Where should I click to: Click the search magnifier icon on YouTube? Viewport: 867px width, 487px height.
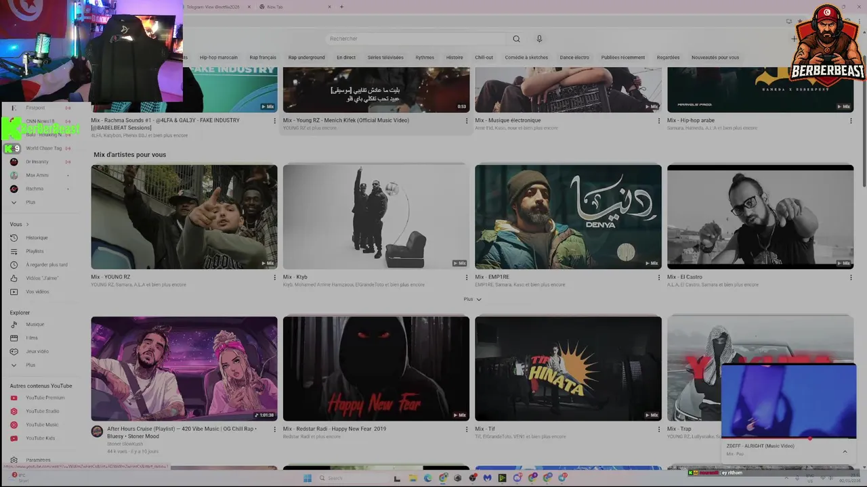point(516,39)
